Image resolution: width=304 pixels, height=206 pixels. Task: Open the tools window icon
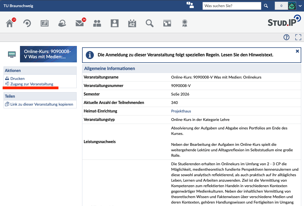tap(167, 23)
